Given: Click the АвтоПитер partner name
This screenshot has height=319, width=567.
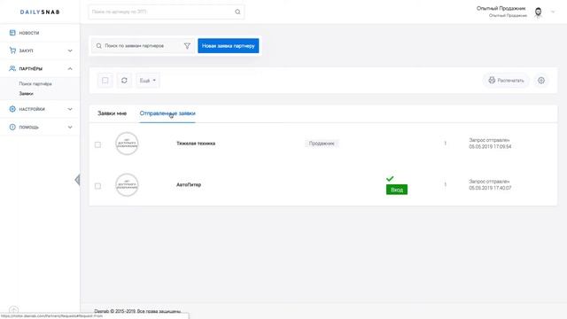Looking at the screenshot, I should click(189, 184).
